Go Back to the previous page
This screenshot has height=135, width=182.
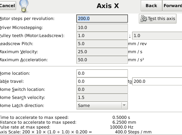[x=151, y=5]
